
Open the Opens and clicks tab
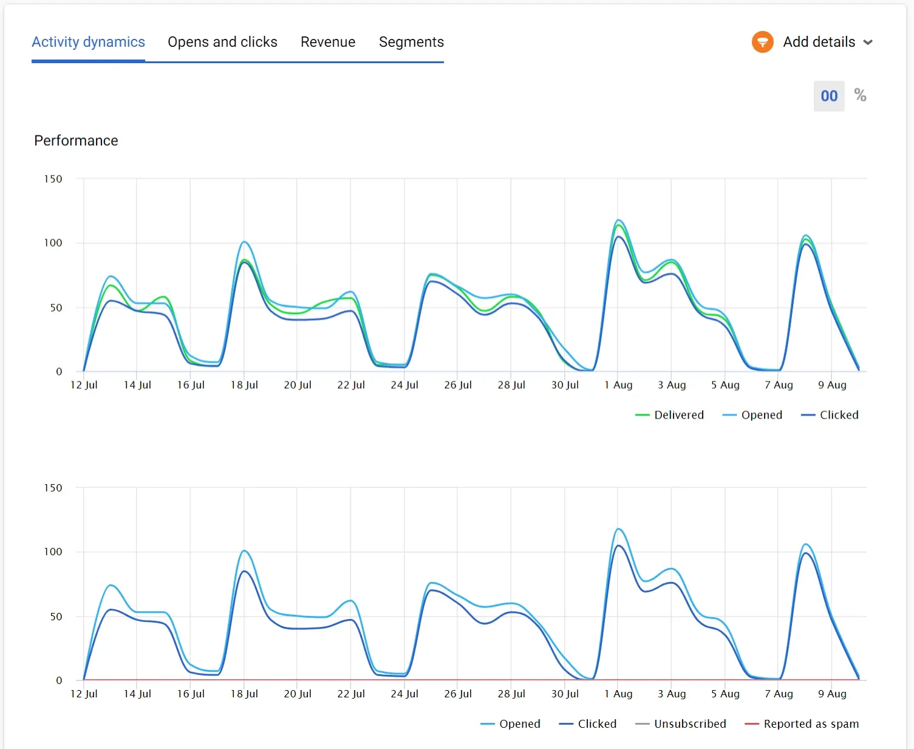coord(222,42)
